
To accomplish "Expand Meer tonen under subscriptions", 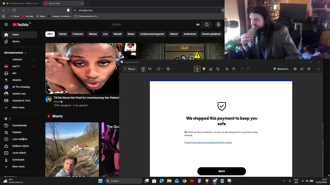I will 20,107.
